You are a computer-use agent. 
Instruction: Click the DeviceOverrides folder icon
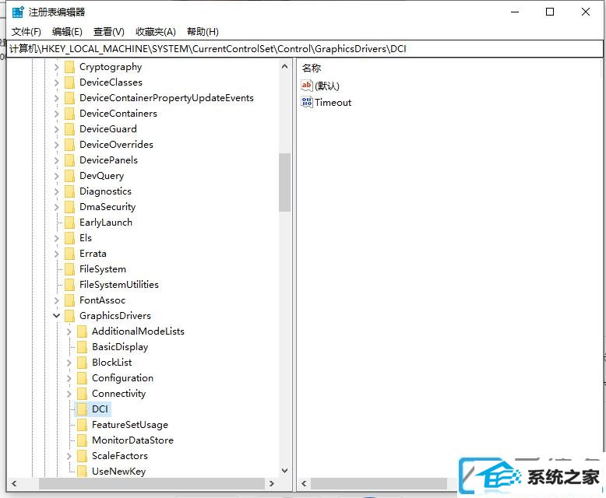pyautogui.click(x=69, y=145)
